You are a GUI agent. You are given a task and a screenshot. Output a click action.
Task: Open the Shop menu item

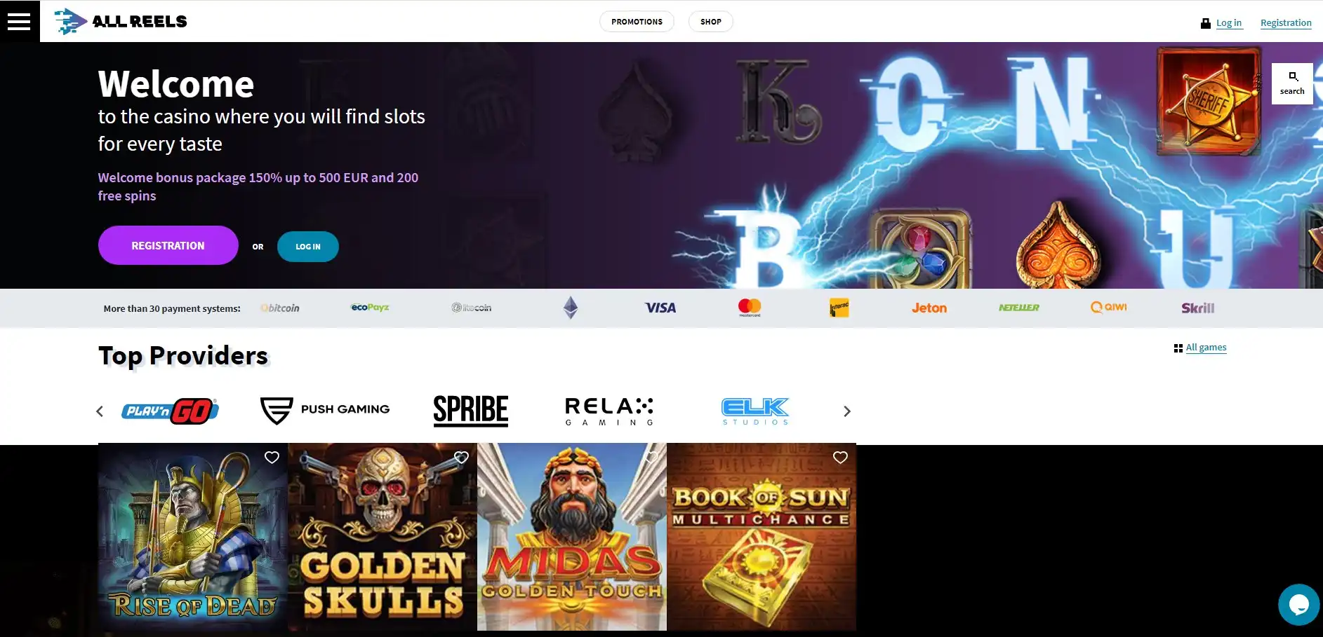point(711,22)
